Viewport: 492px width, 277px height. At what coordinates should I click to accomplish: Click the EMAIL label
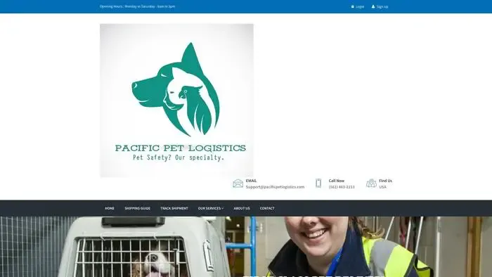[251, 181]
